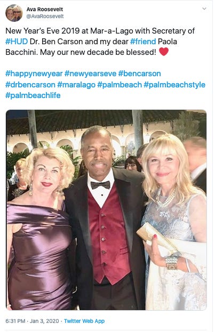Open the #drbencarson hashtag
The image size is (215, 332).
tap(30, 85)
